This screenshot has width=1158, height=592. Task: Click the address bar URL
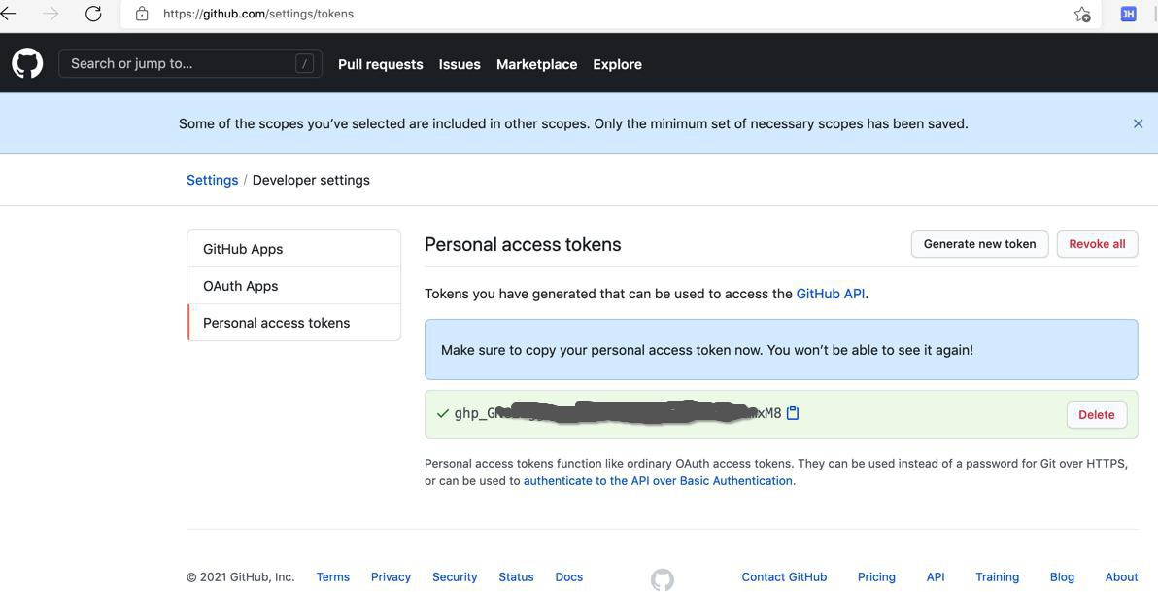click(x=258, y=14)
